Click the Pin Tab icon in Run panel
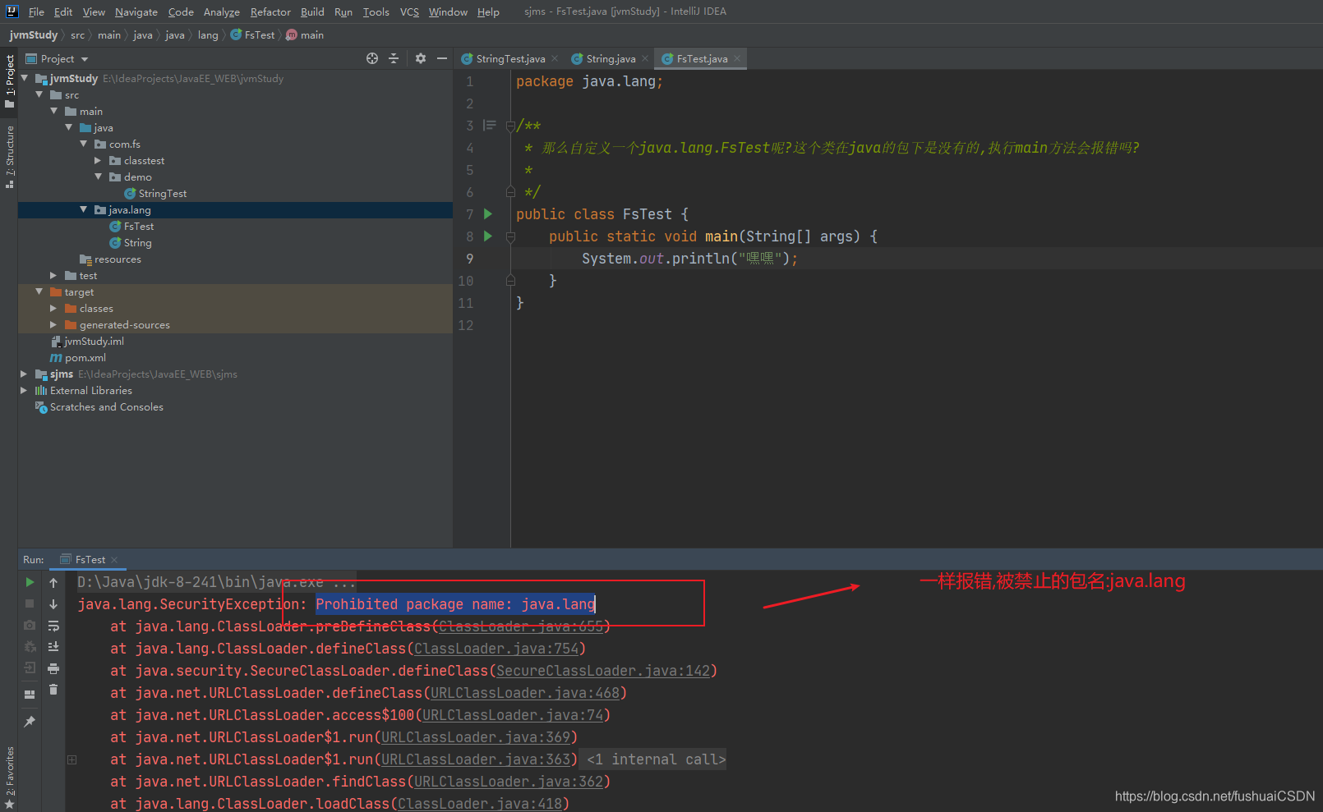Image resolution: width=1323 pixels, height=812 pixels. [30, 721]
